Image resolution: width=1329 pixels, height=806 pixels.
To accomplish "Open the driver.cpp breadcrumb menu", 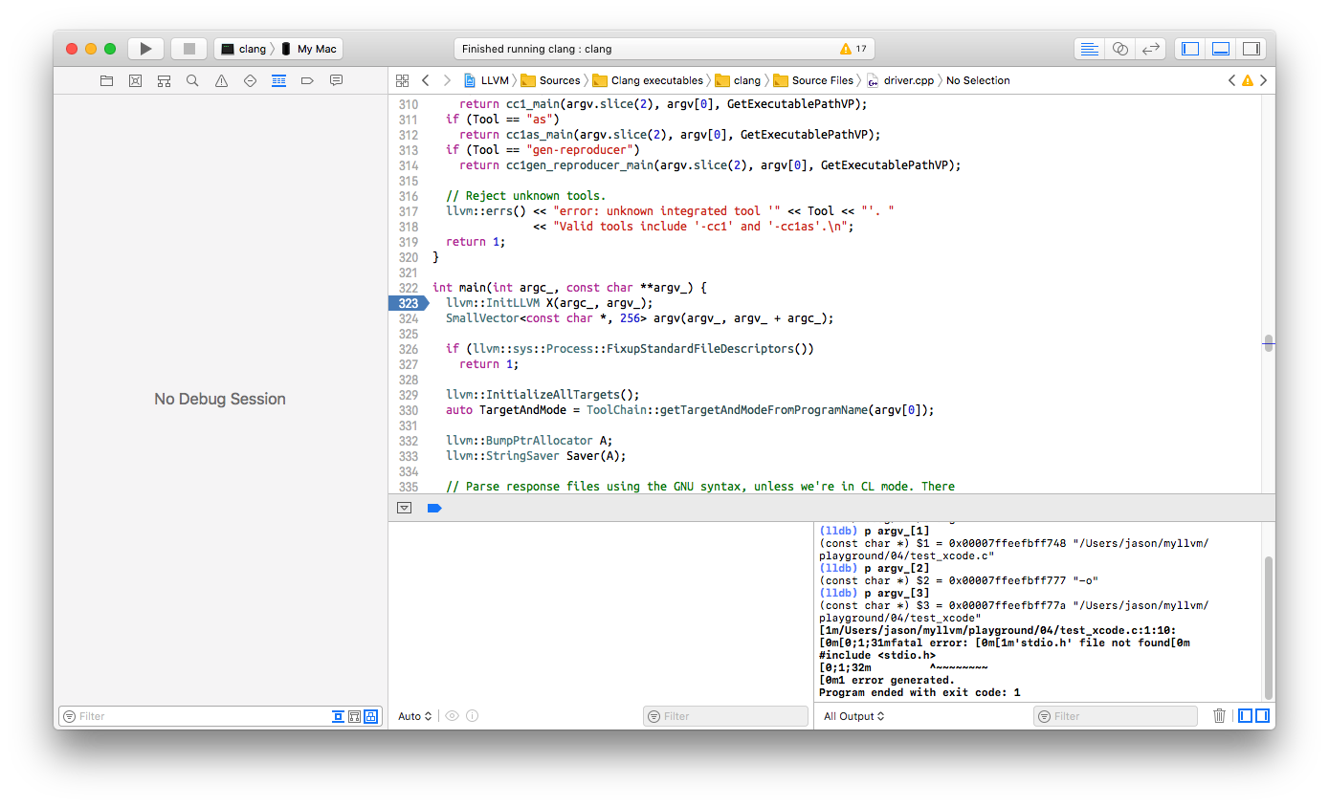I will tap(900, 81).
